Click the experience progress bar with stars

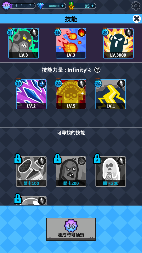click(x=23, y=6)
